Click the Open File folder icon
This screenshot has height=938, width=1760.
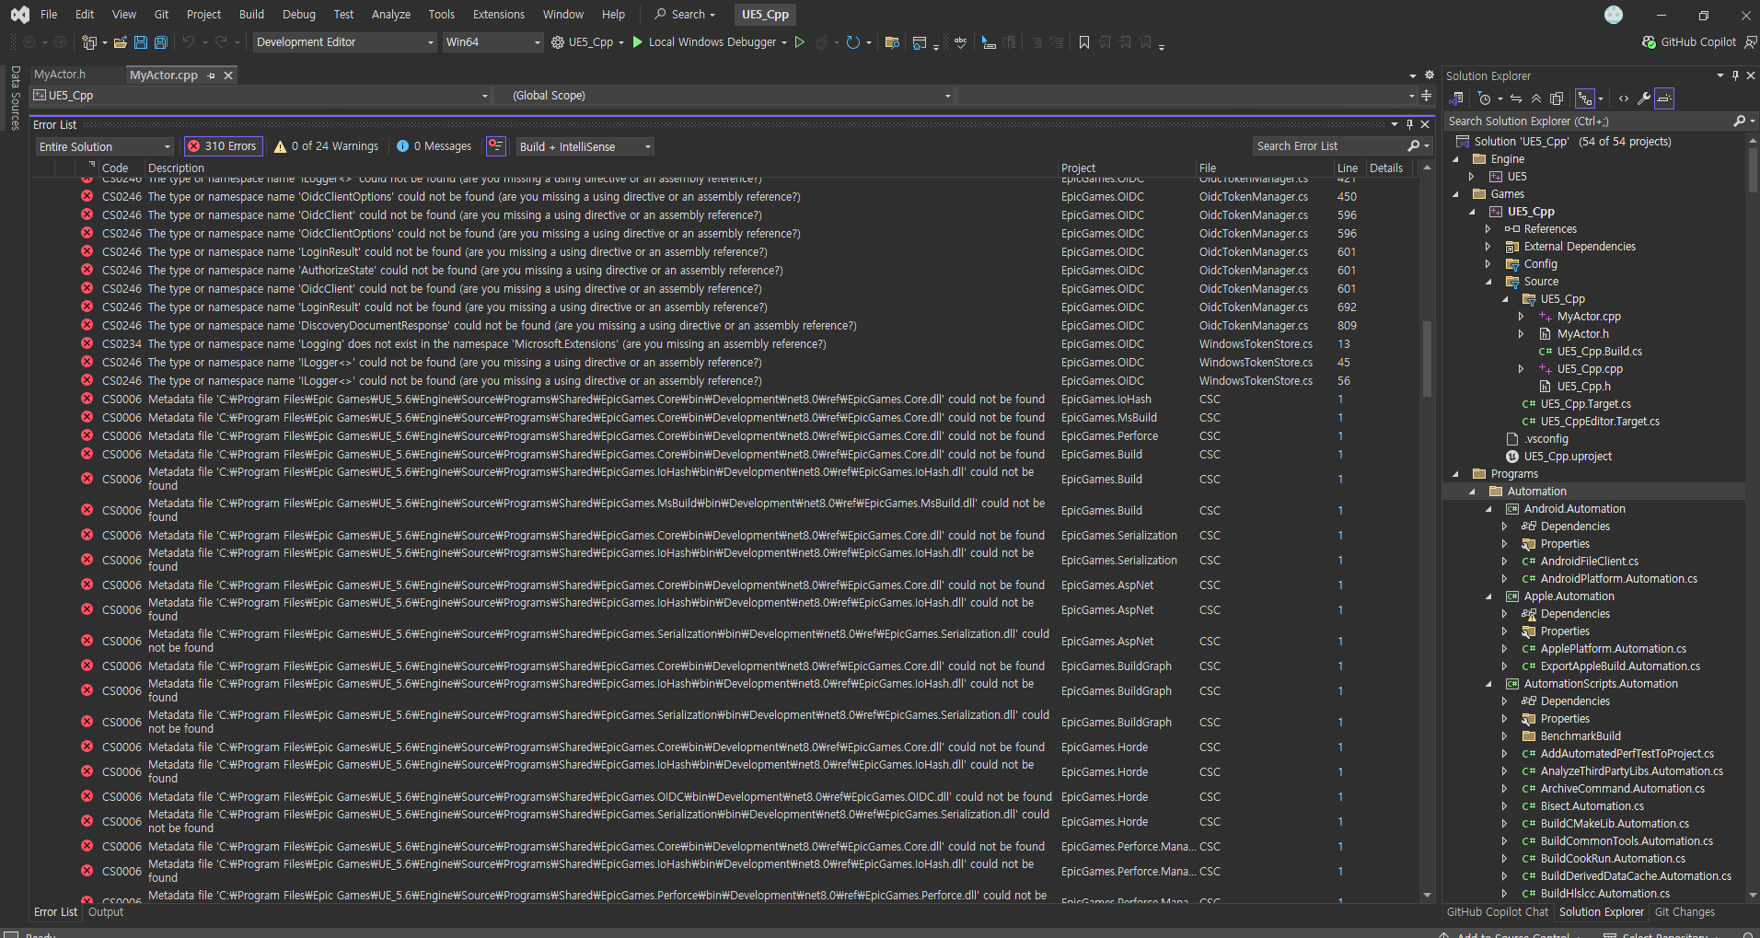[x=121, y=42]
